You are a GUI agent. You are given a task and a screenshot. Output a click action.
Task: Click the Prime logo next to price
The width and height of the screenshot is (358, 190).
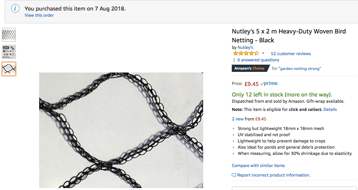tap(269, 84)
